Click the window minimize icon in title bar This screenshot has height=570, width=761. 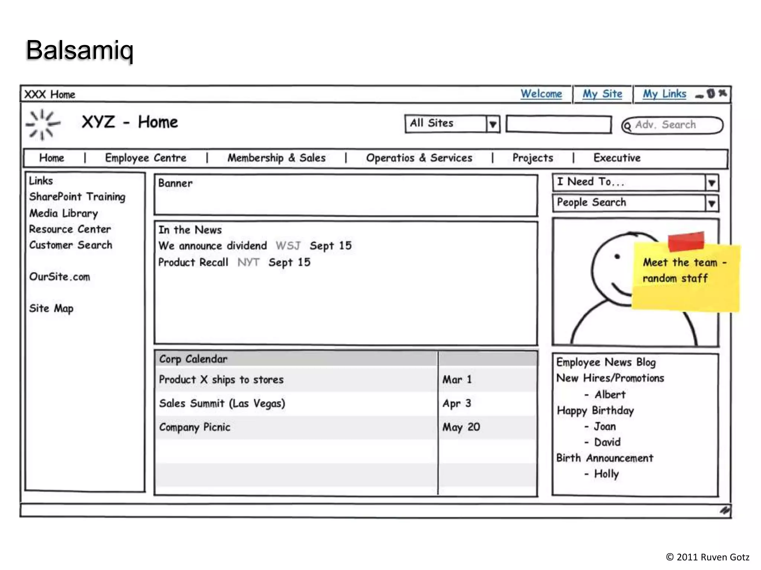click(699, 96)
